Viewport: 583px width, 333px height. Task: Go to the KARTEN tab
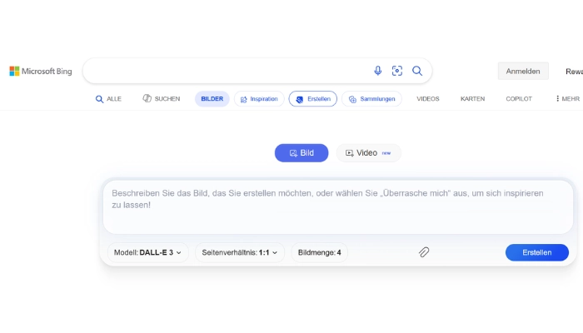(472, 99)
